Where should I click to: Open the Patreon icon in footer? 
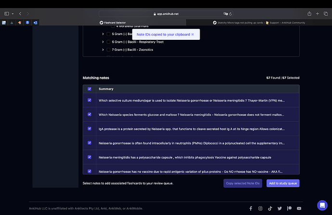pos(289,208)
